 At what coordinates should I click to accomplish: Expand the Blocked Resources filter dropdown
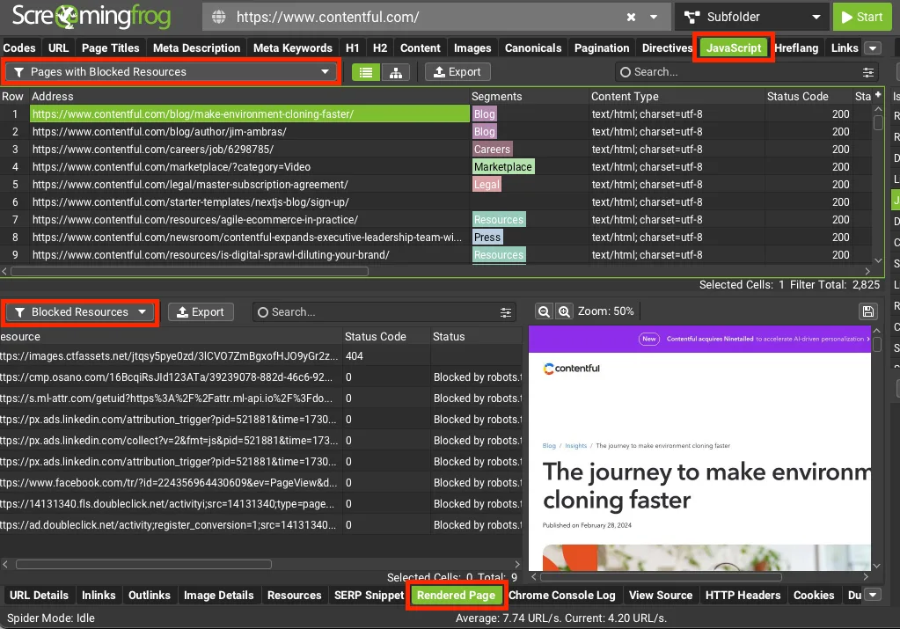[x=80, y=312]
